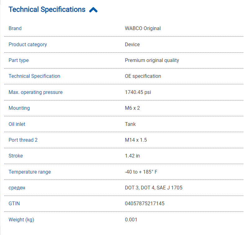Viewport: 245px width, 235px height.
Task: Click the Weight (kg) label
Action: pos(21,220)
